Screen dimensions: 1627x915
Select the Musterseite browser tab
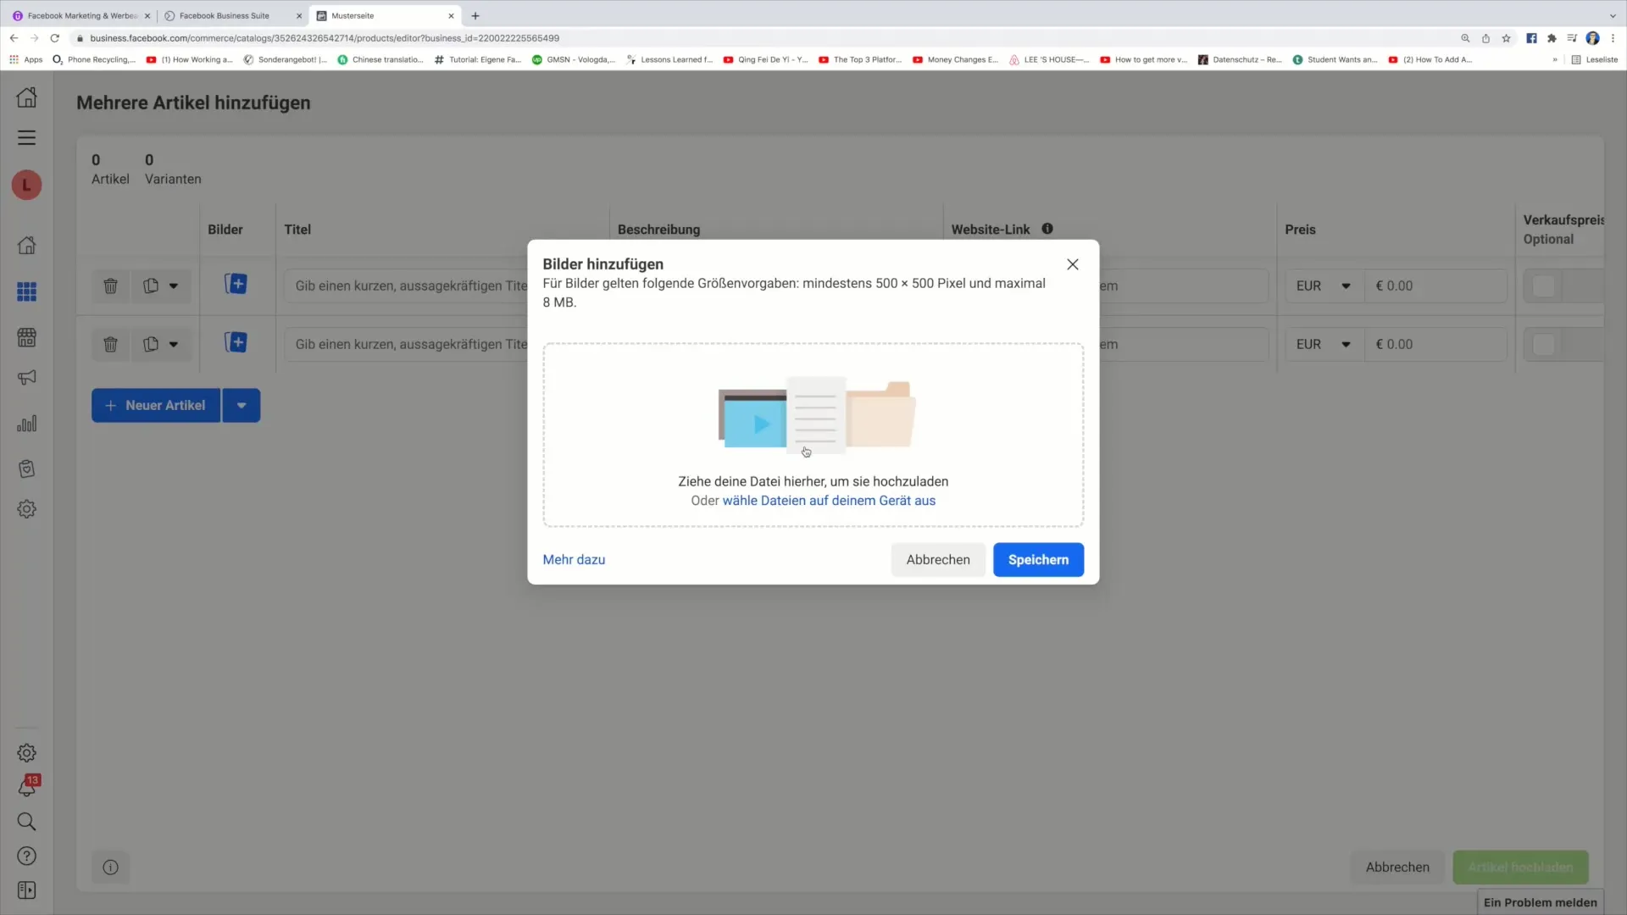click(385, 15)
